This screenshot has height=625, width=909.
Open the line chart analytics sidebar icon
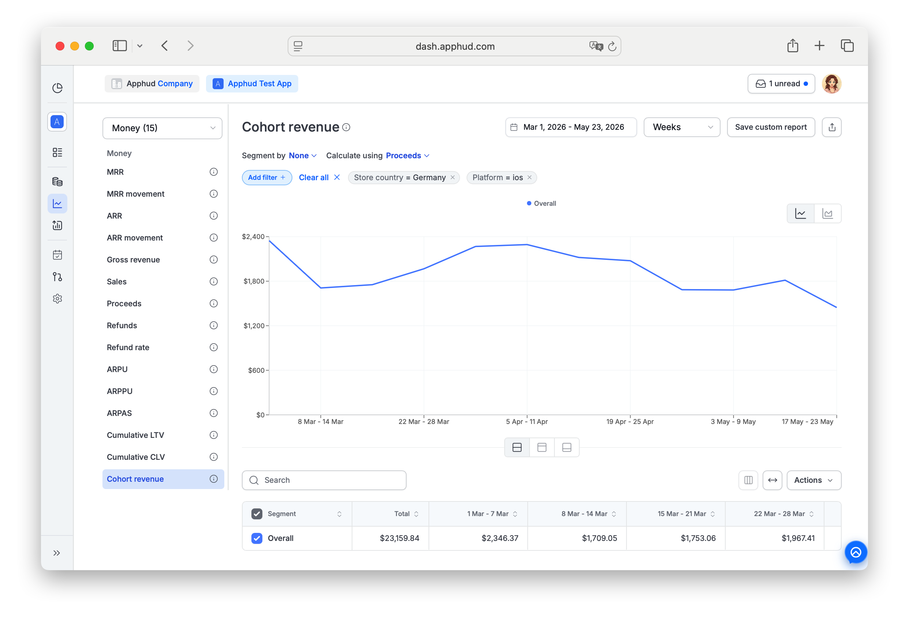[57, 204]
